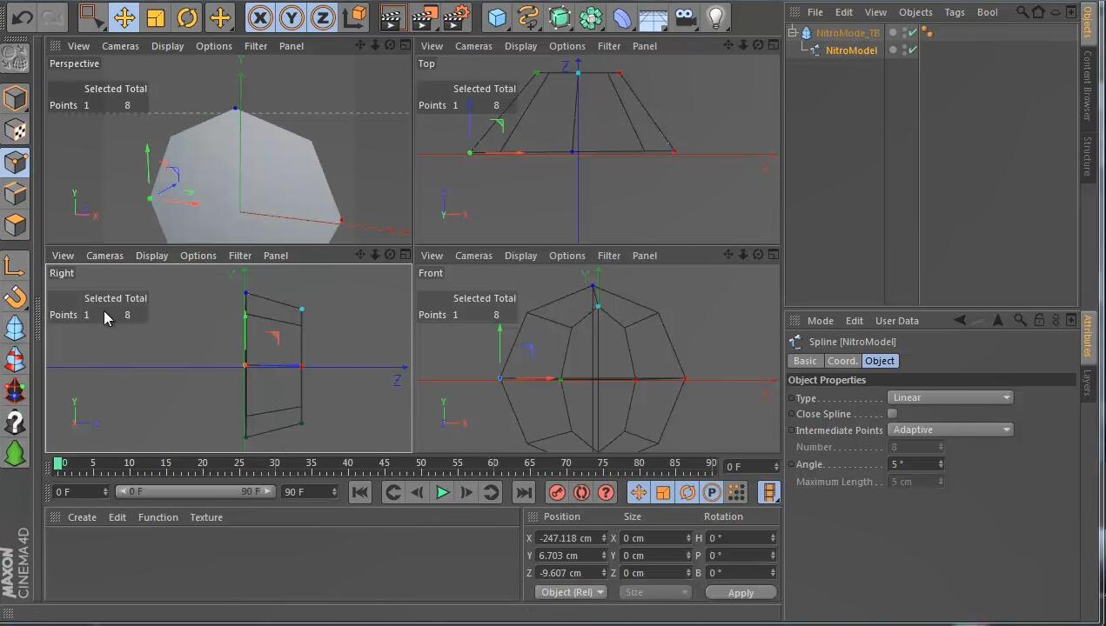The image size is (1106, 626).
Task: Maximize the Perspective viewport icon
Action: point(405,45)
